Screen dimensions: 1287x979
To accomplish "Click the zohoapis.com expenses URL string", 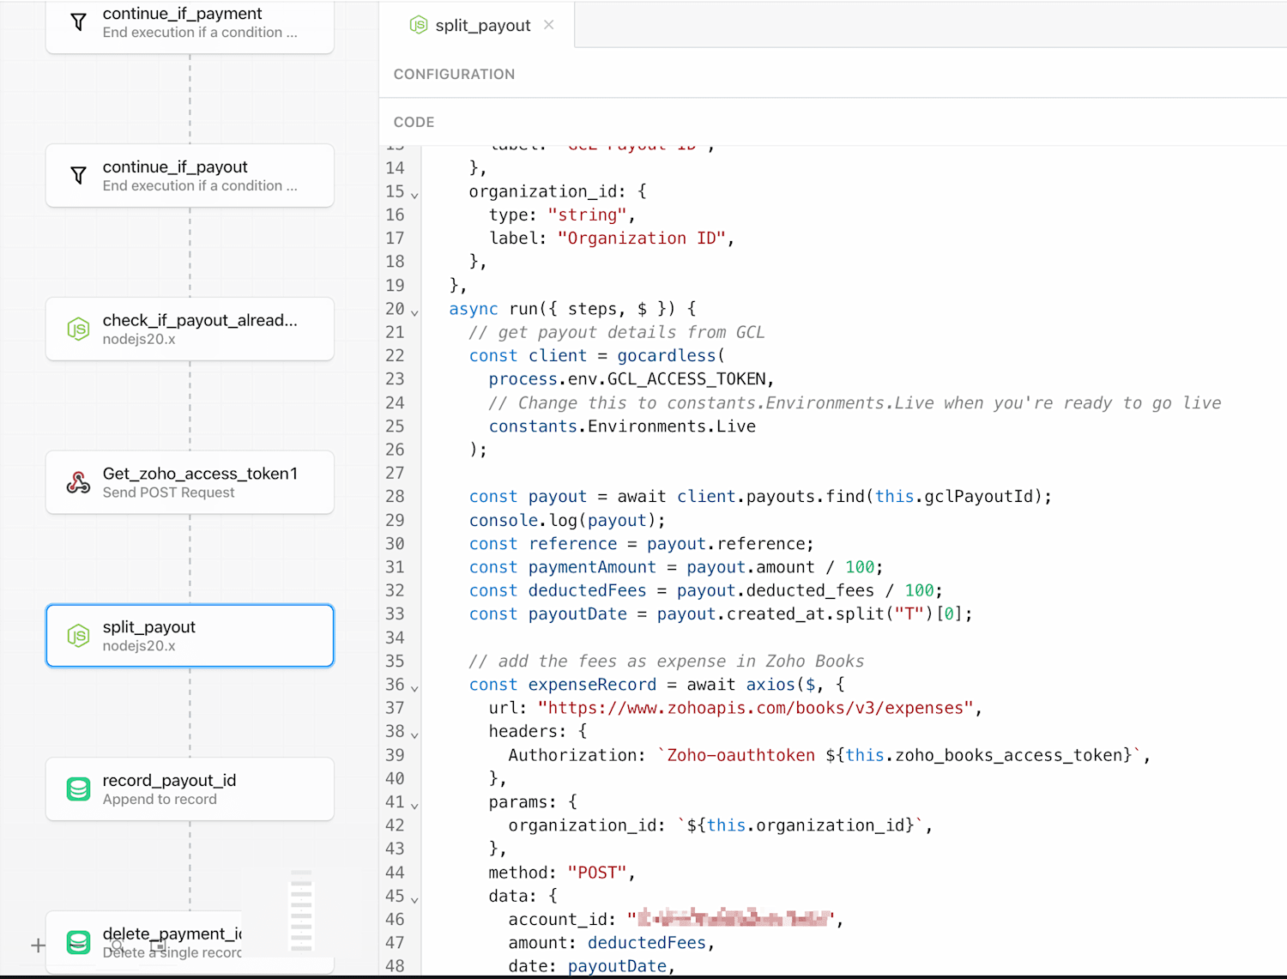I will tap(755, 708).
